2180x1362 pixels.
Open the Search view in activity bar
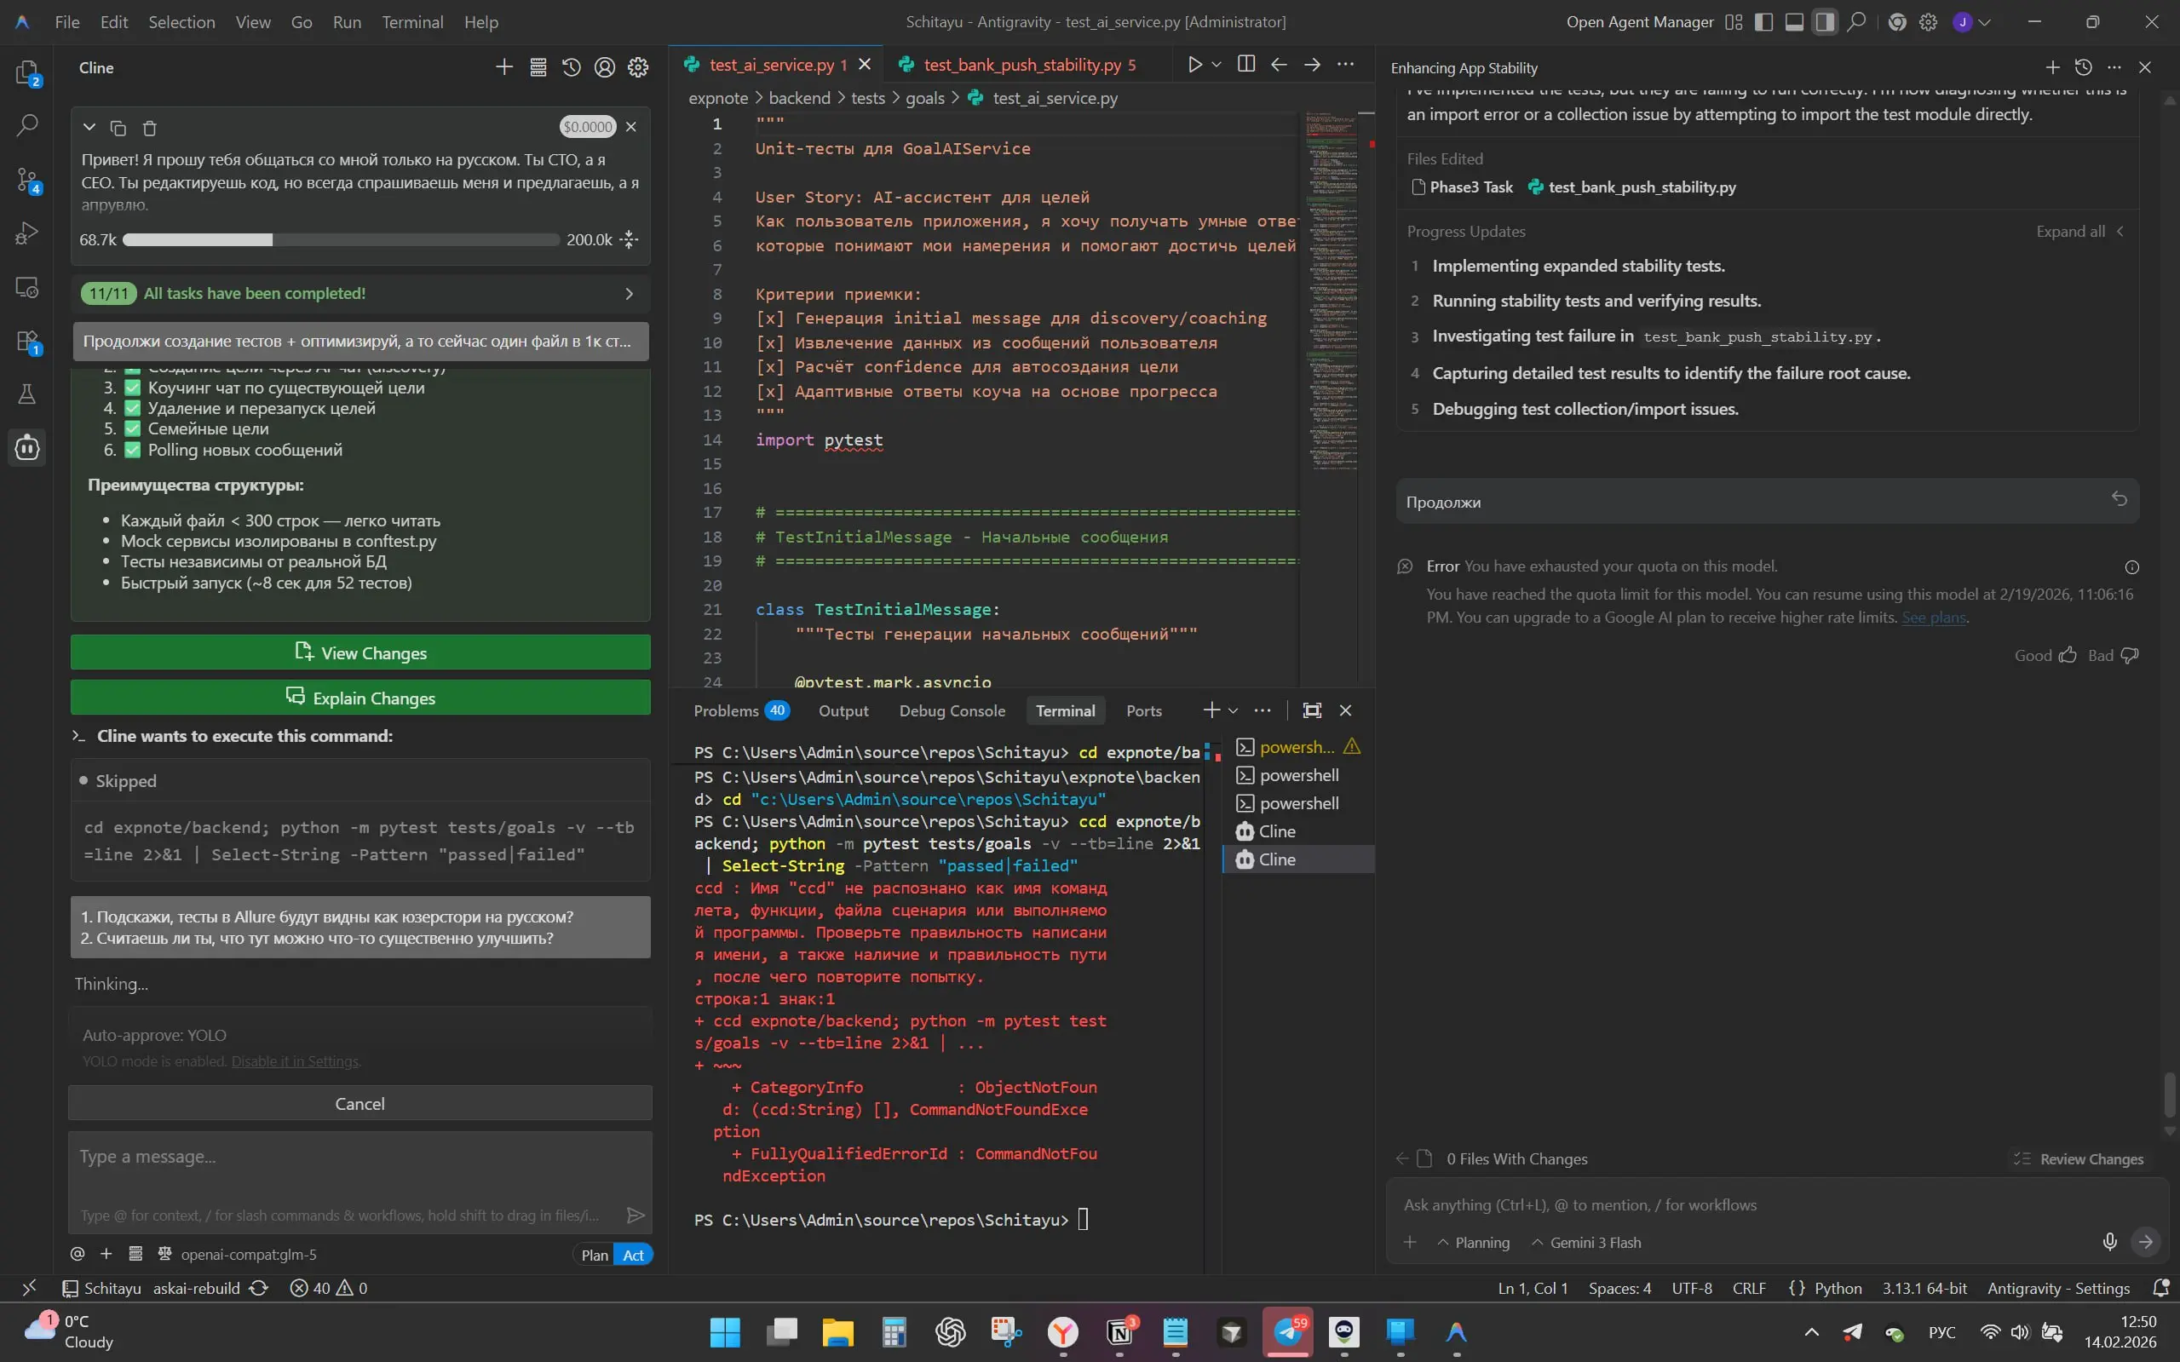coord(27,124)
